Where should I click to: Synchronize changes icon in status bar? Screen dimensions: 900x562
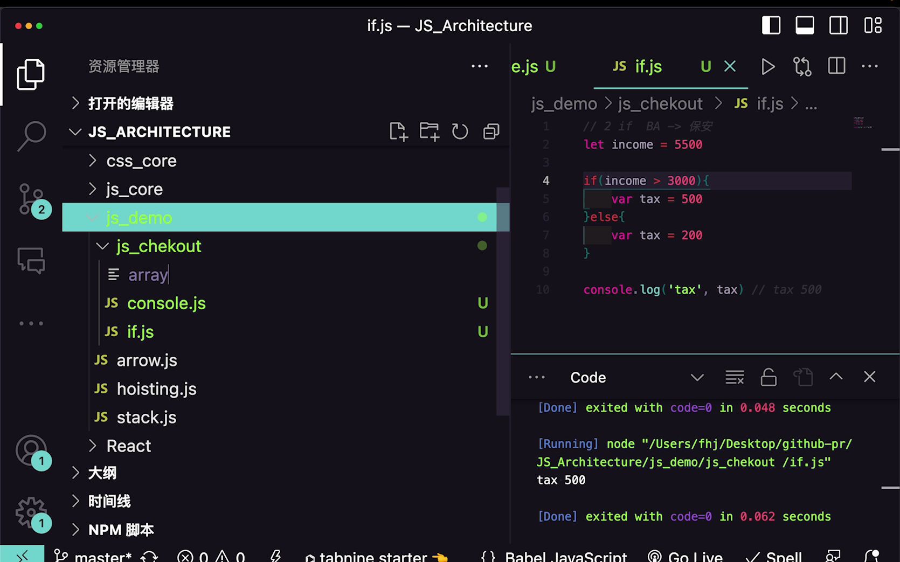[149, 557]
